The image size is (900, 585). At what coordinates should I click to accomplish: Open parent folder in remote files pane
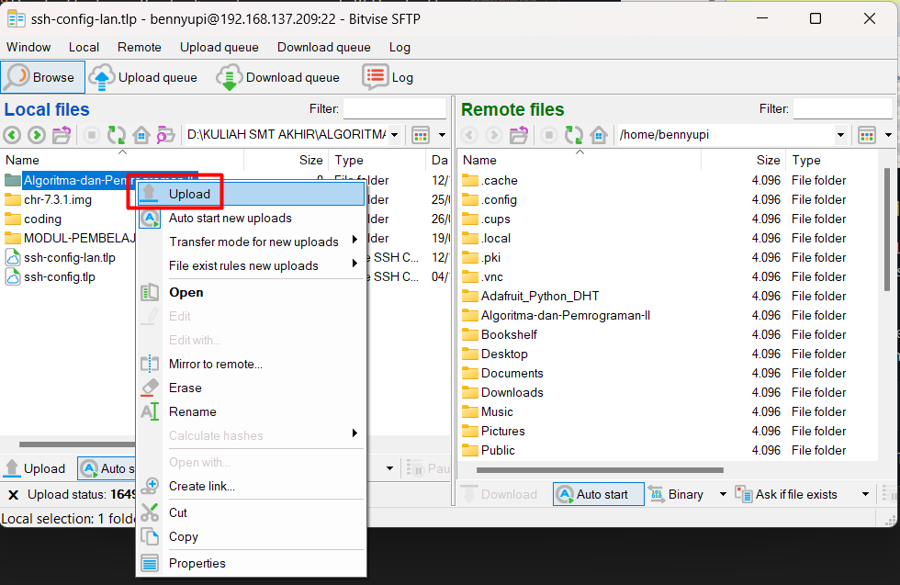(x=518, y=136)
